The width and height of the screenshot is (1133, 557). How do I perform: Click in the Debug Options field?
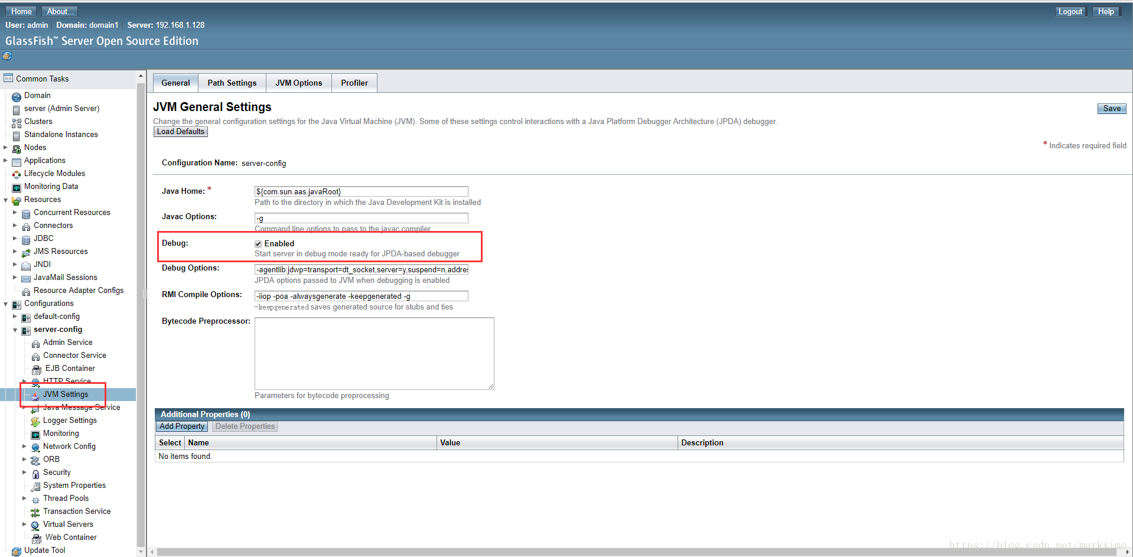pyautogui.click(x=361, y=269)
